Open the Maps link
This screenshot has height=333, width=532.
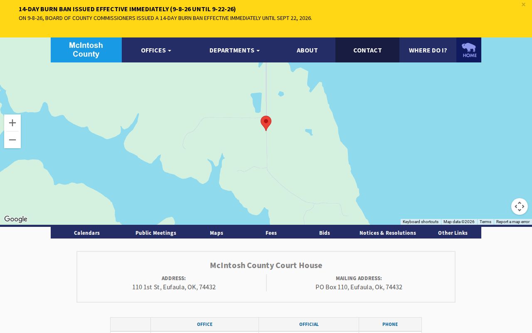click(x=217, y=233)
